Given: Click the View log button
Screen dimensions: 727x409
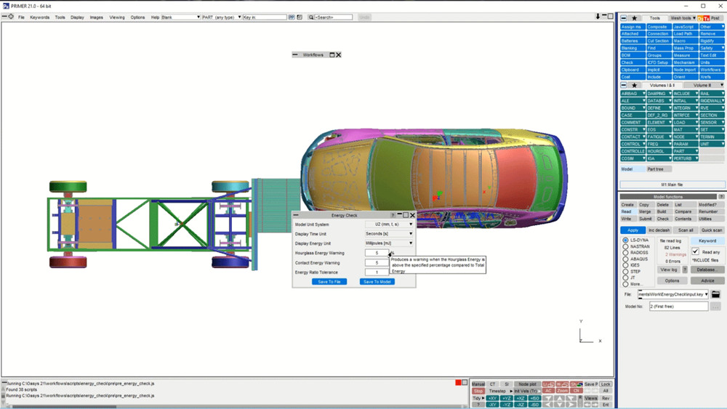Looking at the screenshot, I should coord(669,270).
